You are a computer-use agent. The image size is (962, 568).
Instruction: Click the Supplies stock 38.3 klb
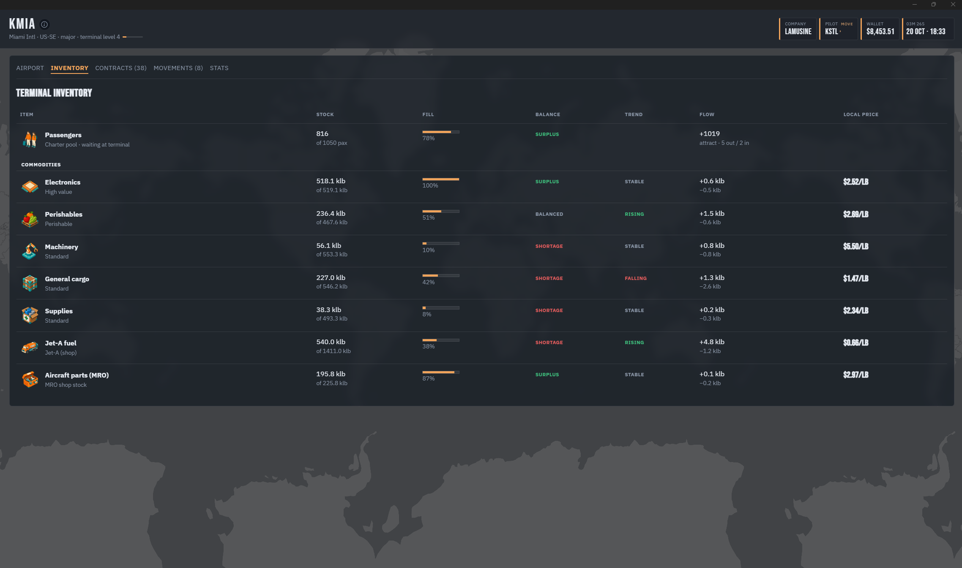(328, 310)
